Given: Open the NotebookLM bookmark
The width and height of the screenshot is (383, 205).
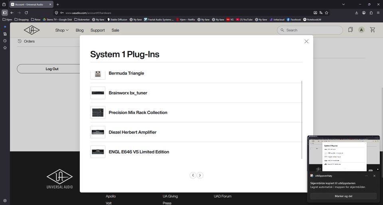Looking at the screenshot, I should click(312, 19).
